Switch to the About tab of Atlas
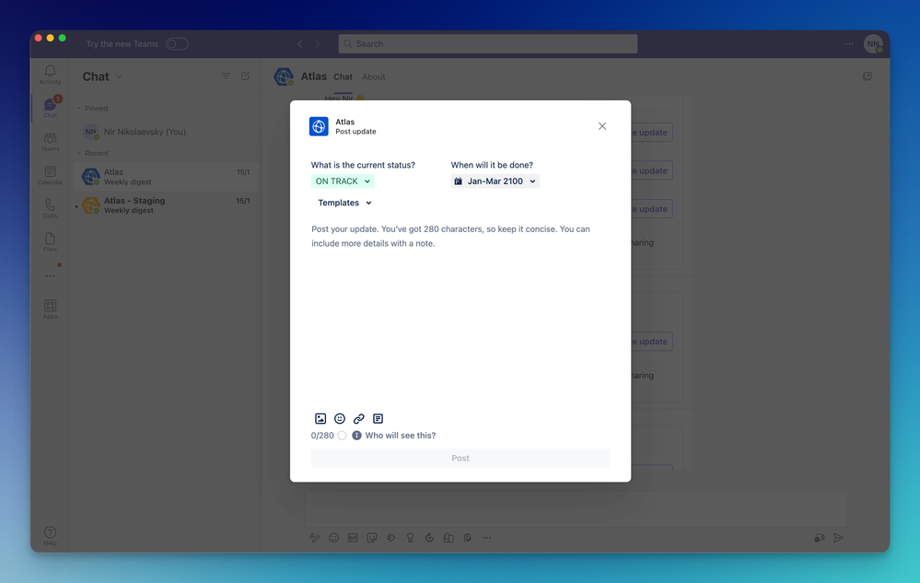The height and width of the screenshot is (583, 920). [x=374, y=76]
